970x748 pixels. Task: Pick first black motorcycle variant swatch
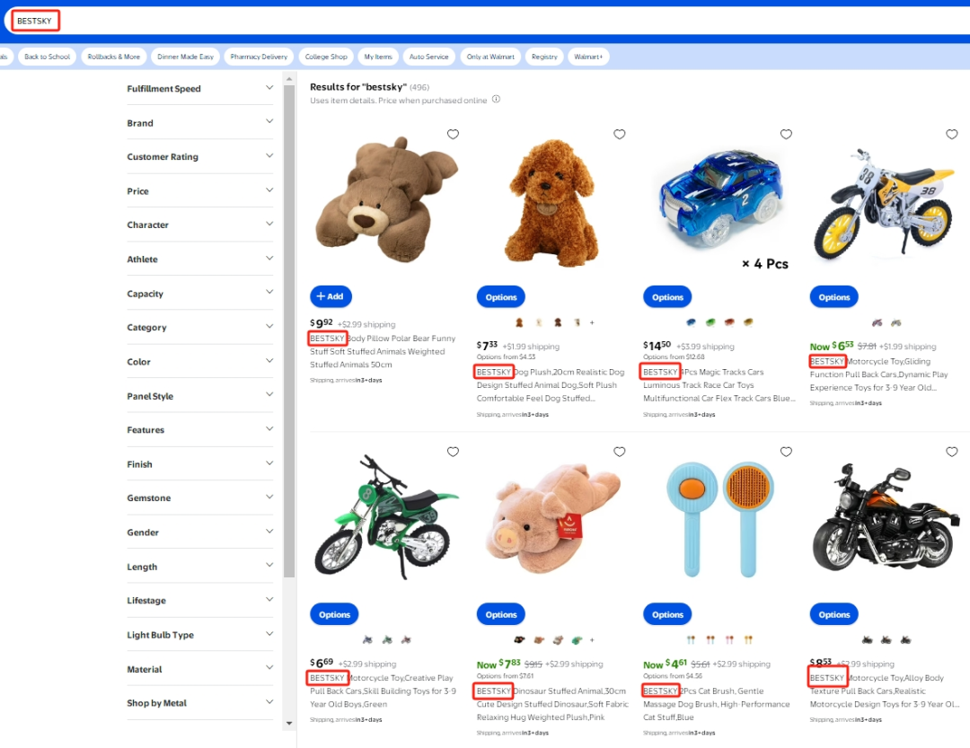coord(868,639)
